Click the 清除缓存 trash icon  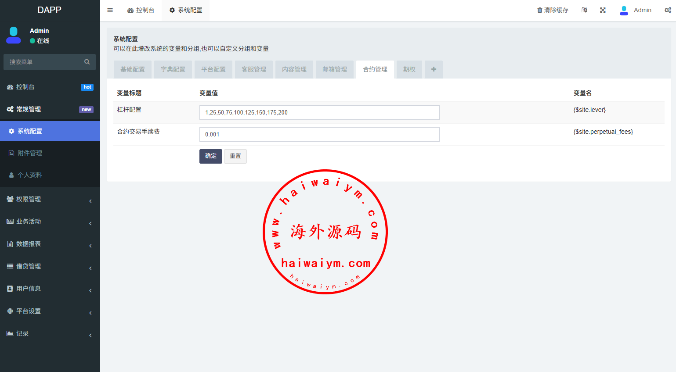[x=540, y=10]
